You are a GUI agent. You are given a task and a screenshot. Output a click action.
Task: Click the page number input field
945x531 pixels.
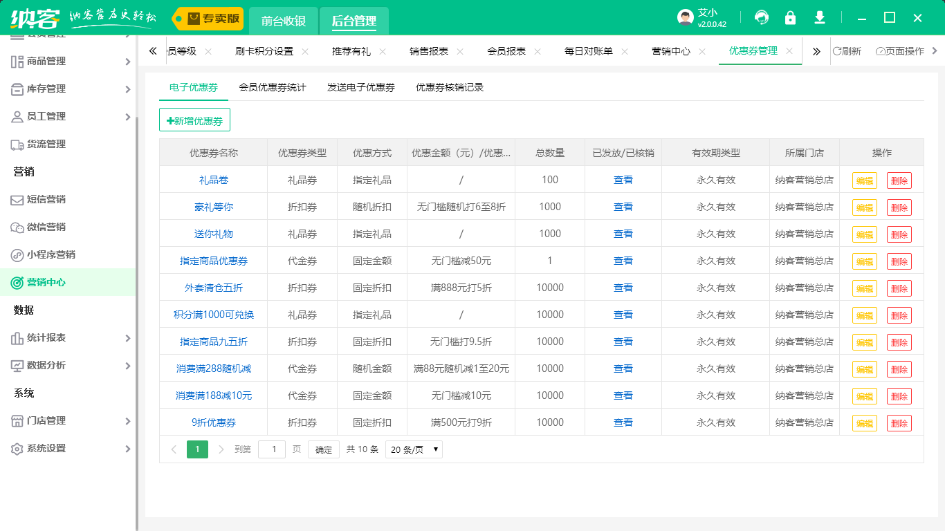[x=272, y=449]
